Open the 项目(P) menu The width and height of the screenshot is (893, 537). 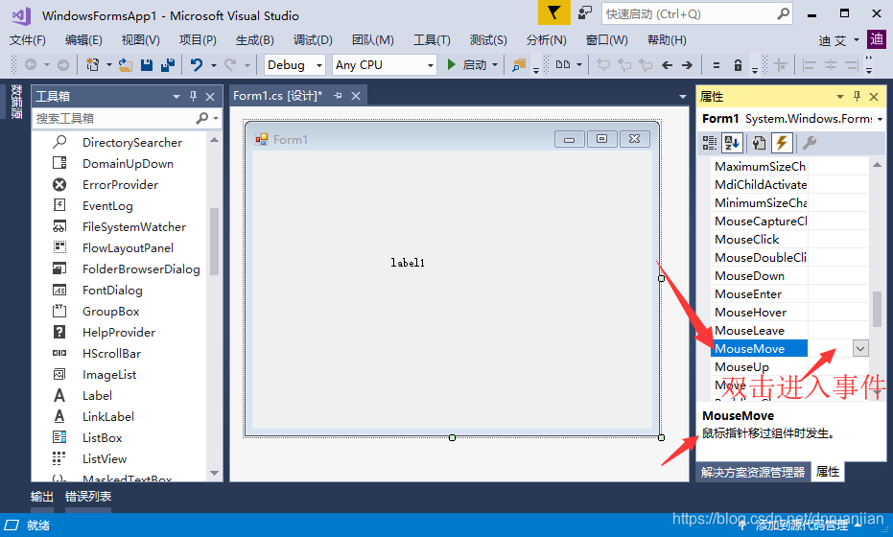(x=198, y=40)
